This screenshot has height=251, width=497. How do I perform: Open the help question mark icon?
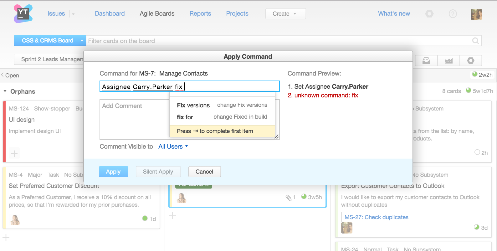coord(453,14)
